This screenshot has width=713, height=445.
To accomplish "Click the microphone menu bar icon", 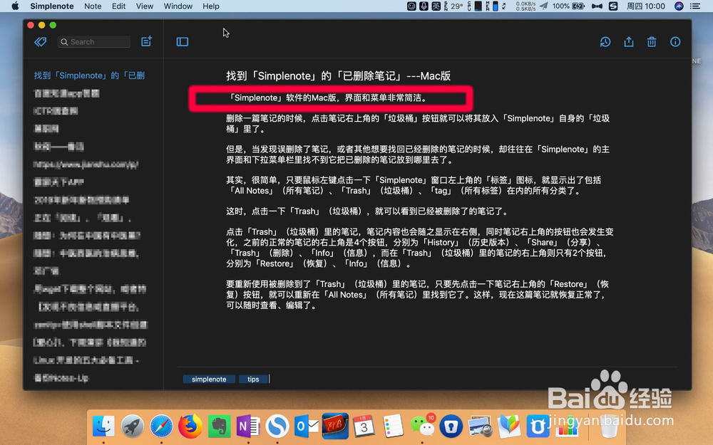I will point(424,6).
